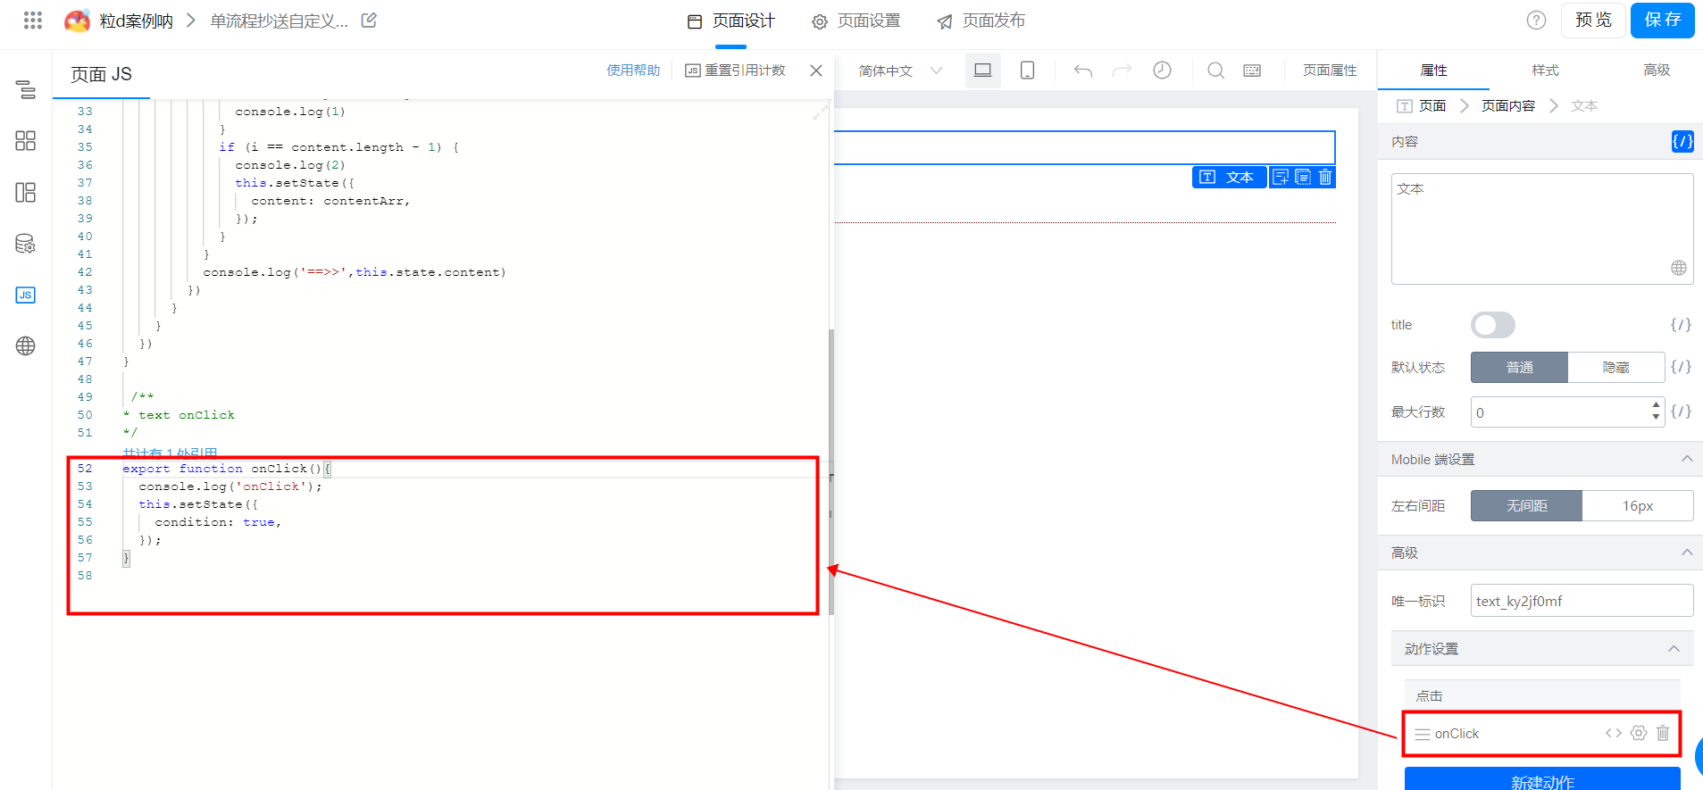The height and width of the screenshot is (790, 1703).
Task: Open the component library sidebar icon
Action: (x=26, y=141)
